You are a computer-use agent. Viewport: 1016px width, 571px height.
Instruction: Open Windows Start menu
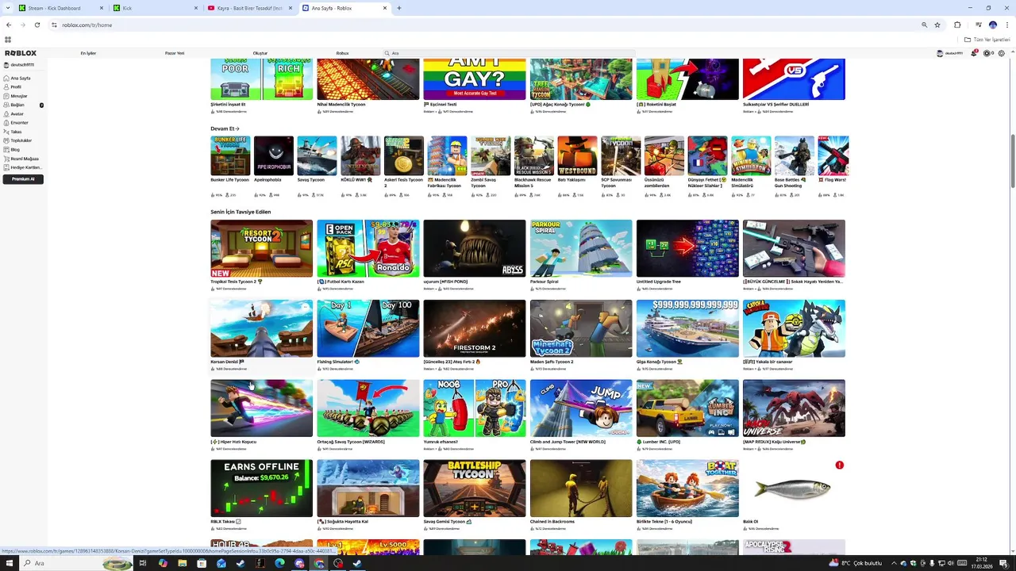[9, 563]
